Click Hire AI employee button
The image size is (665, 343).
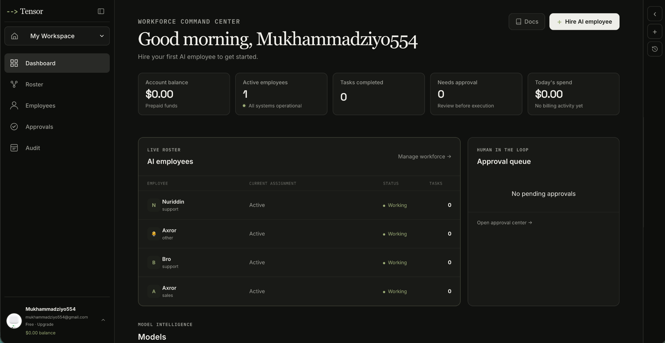tap(584, 22)
